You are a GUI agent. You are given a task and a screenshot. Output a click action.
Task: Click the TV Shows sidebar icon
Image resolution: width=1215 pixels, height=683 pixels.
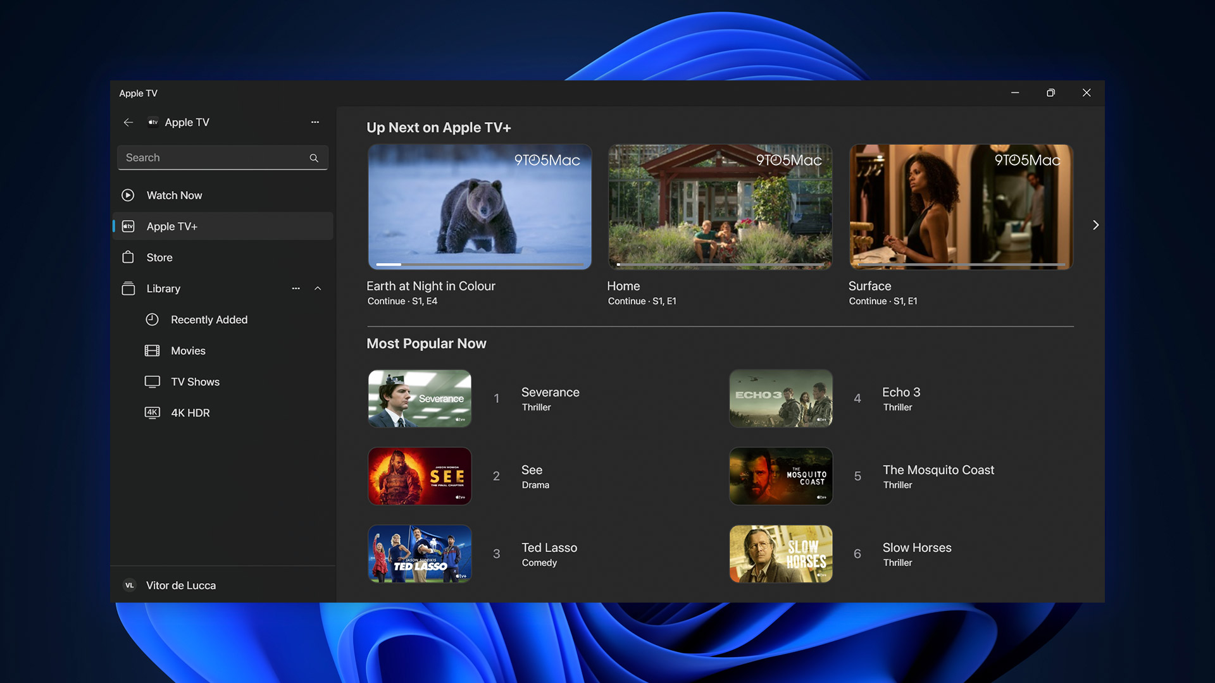click(x=152, y=382)
